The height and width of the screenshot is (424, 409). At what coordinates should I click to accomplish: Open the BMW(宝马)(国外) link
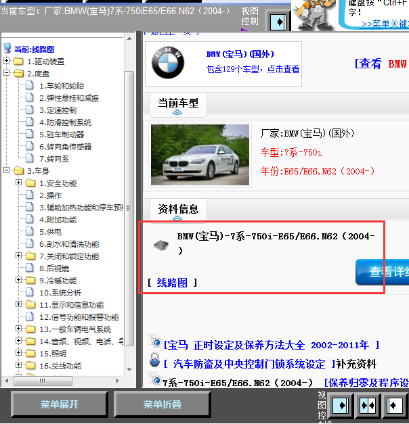(240, 54)
